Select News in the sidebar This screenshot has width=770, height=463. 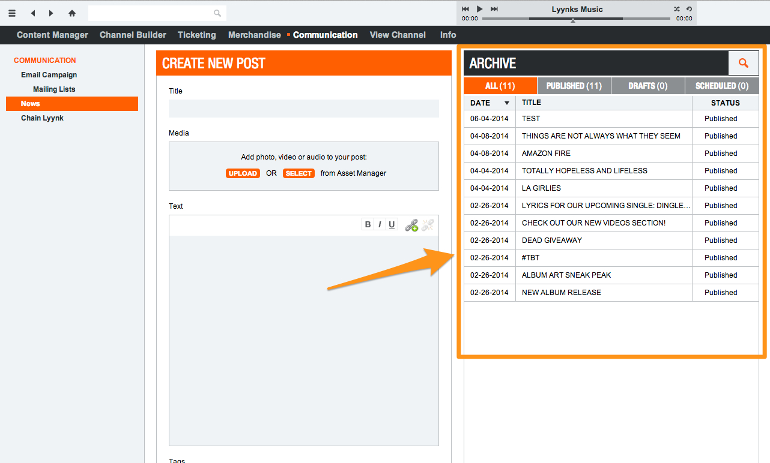(x=72, y=104)
